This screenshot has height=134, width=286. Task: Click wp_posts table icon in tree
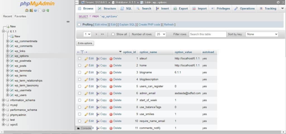(x=12, y=66)
